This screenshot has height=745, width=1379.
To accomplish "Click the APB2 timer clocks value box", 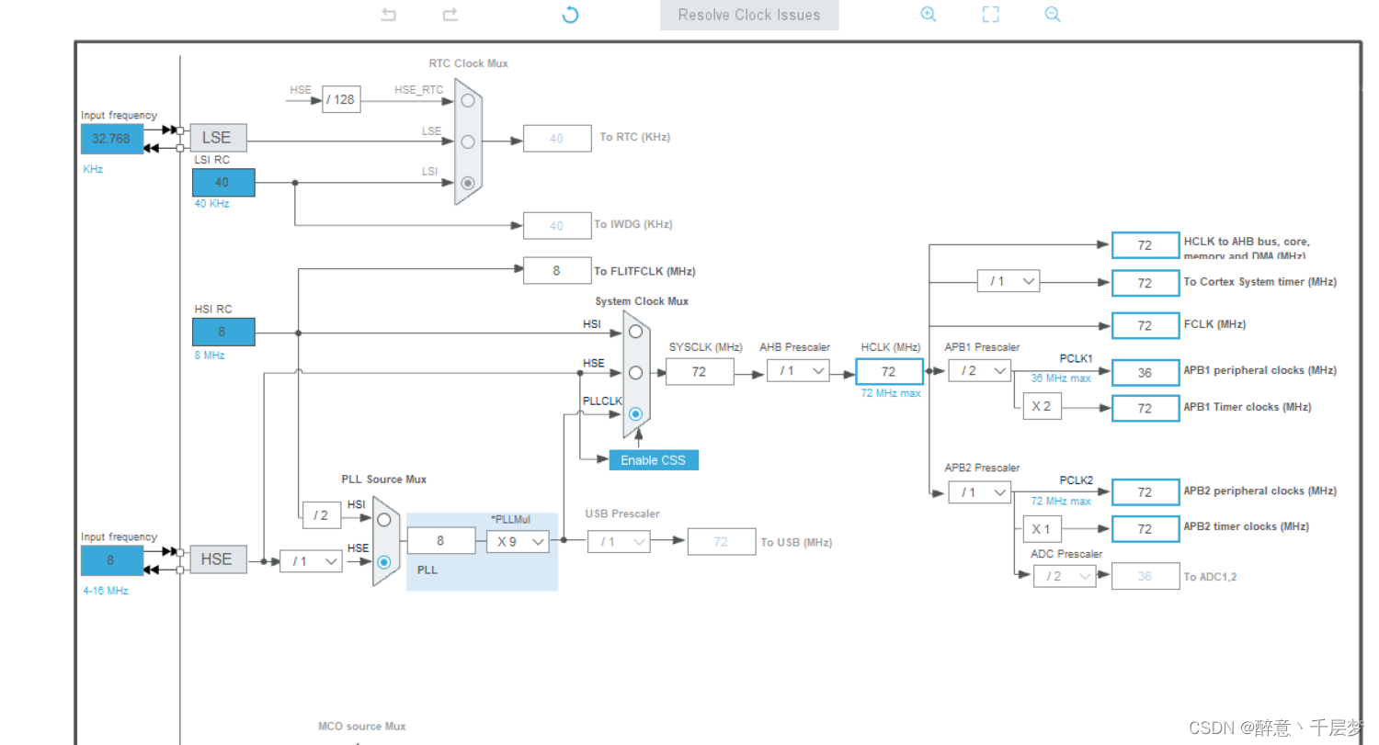I will [1145, 529].
